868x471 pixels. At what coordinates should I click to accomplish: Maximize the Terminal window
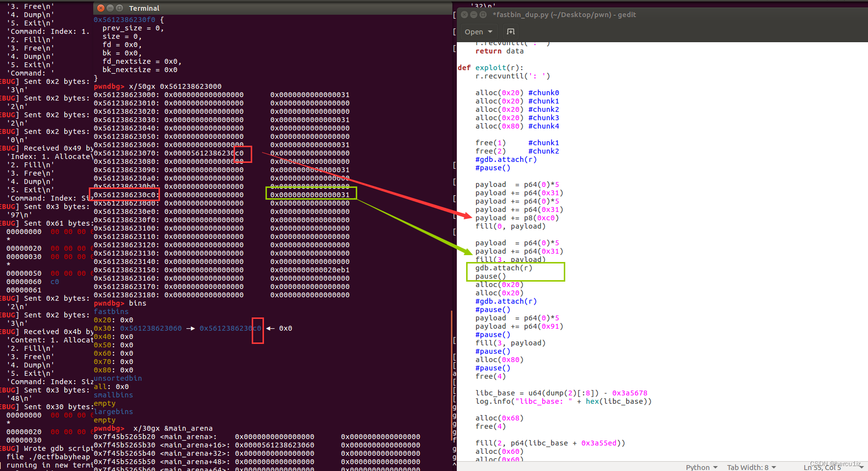pyautogui.click(x=119, y=8)
